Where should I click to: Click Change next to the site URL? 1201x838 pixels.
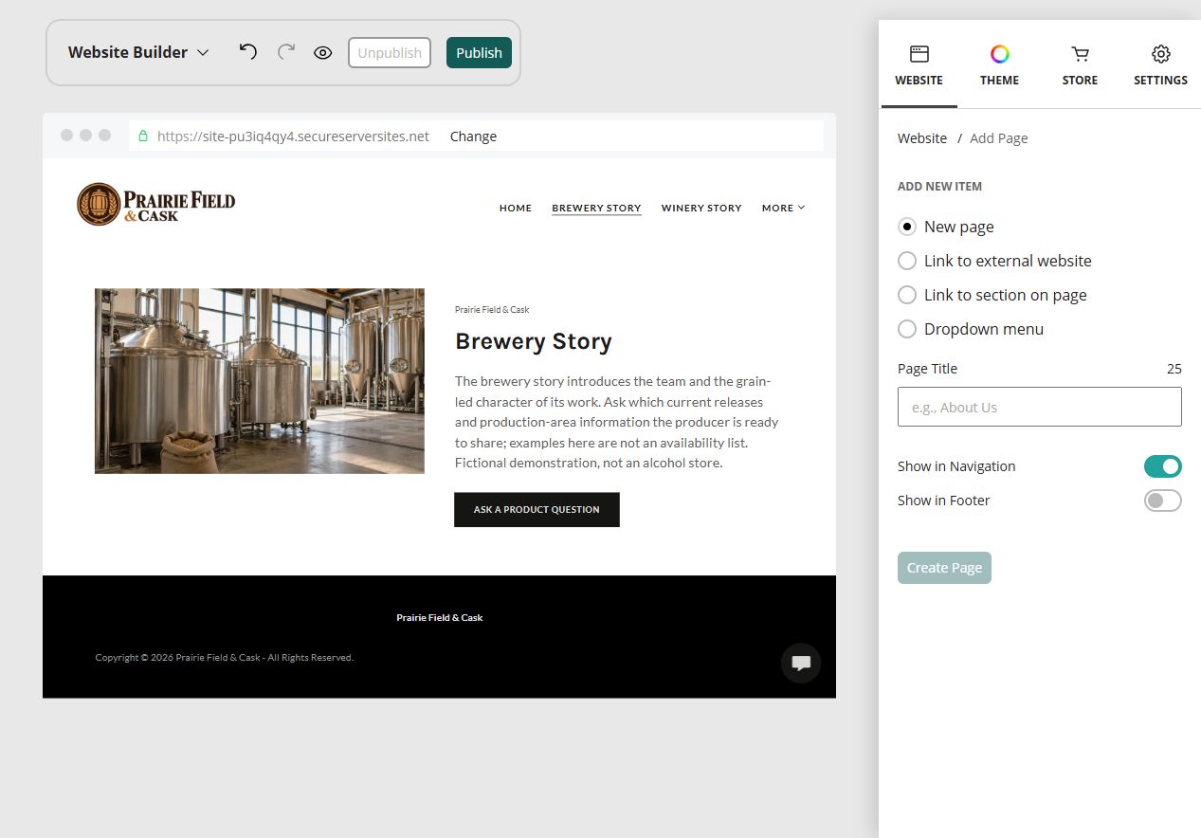tap(473, 137)
